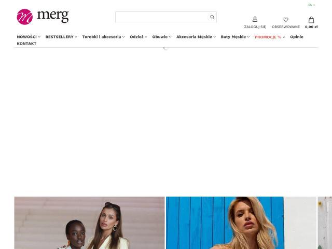Click the ZALOGUJ SIĘ link
The width and height of the screenshot is (332, 249).
click(255, 27)
